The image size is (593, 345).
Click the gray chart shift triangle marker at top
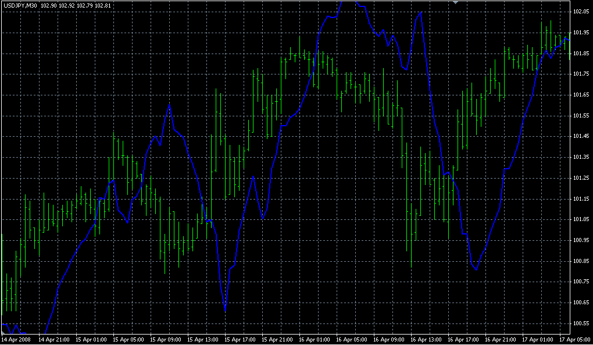click(456, 2)
